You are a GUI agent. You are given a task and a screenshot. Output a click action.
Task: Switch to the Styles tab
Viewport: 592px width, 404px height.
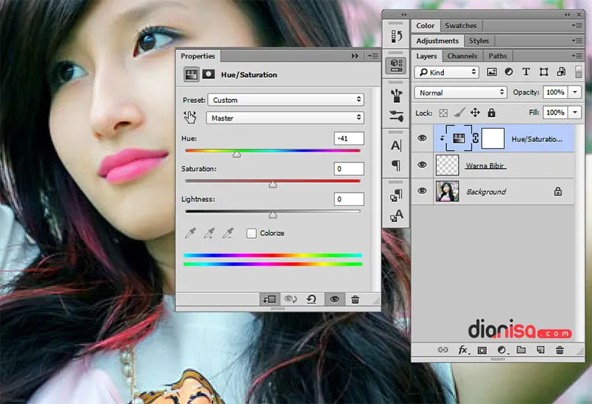479,41
